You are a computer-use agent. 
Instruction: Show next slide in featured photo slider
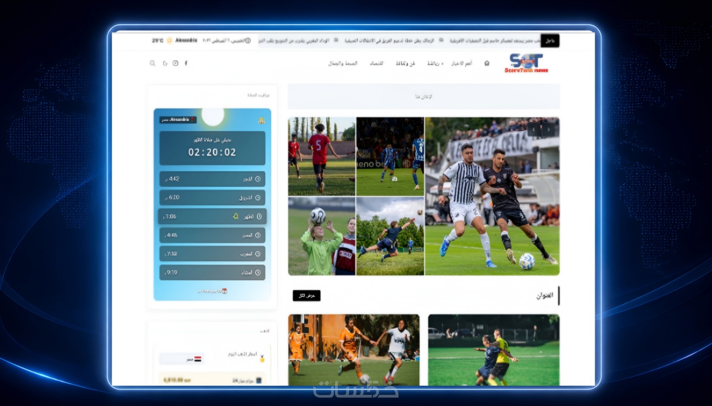pyautogui.click(x=549, y=130)
